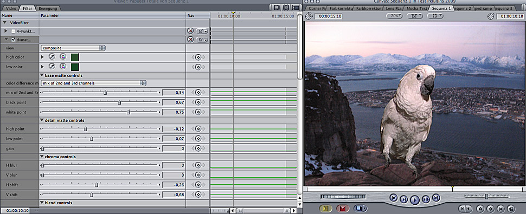Click the third viewer button top right
The height and width of the screenshot is (214, 526).
pos(295,8)
